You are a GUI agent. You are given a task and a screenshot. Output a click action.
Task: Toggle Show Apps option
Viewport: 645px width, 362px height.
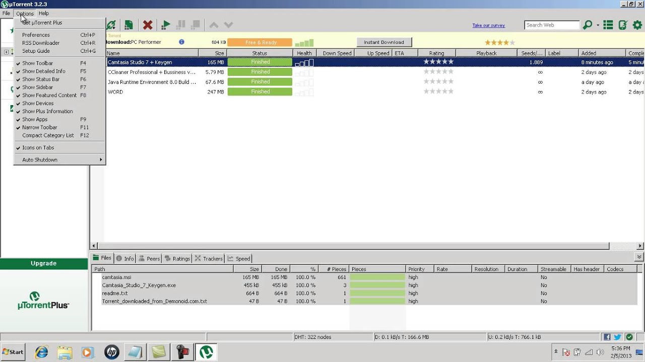click(x=59, y=120)
